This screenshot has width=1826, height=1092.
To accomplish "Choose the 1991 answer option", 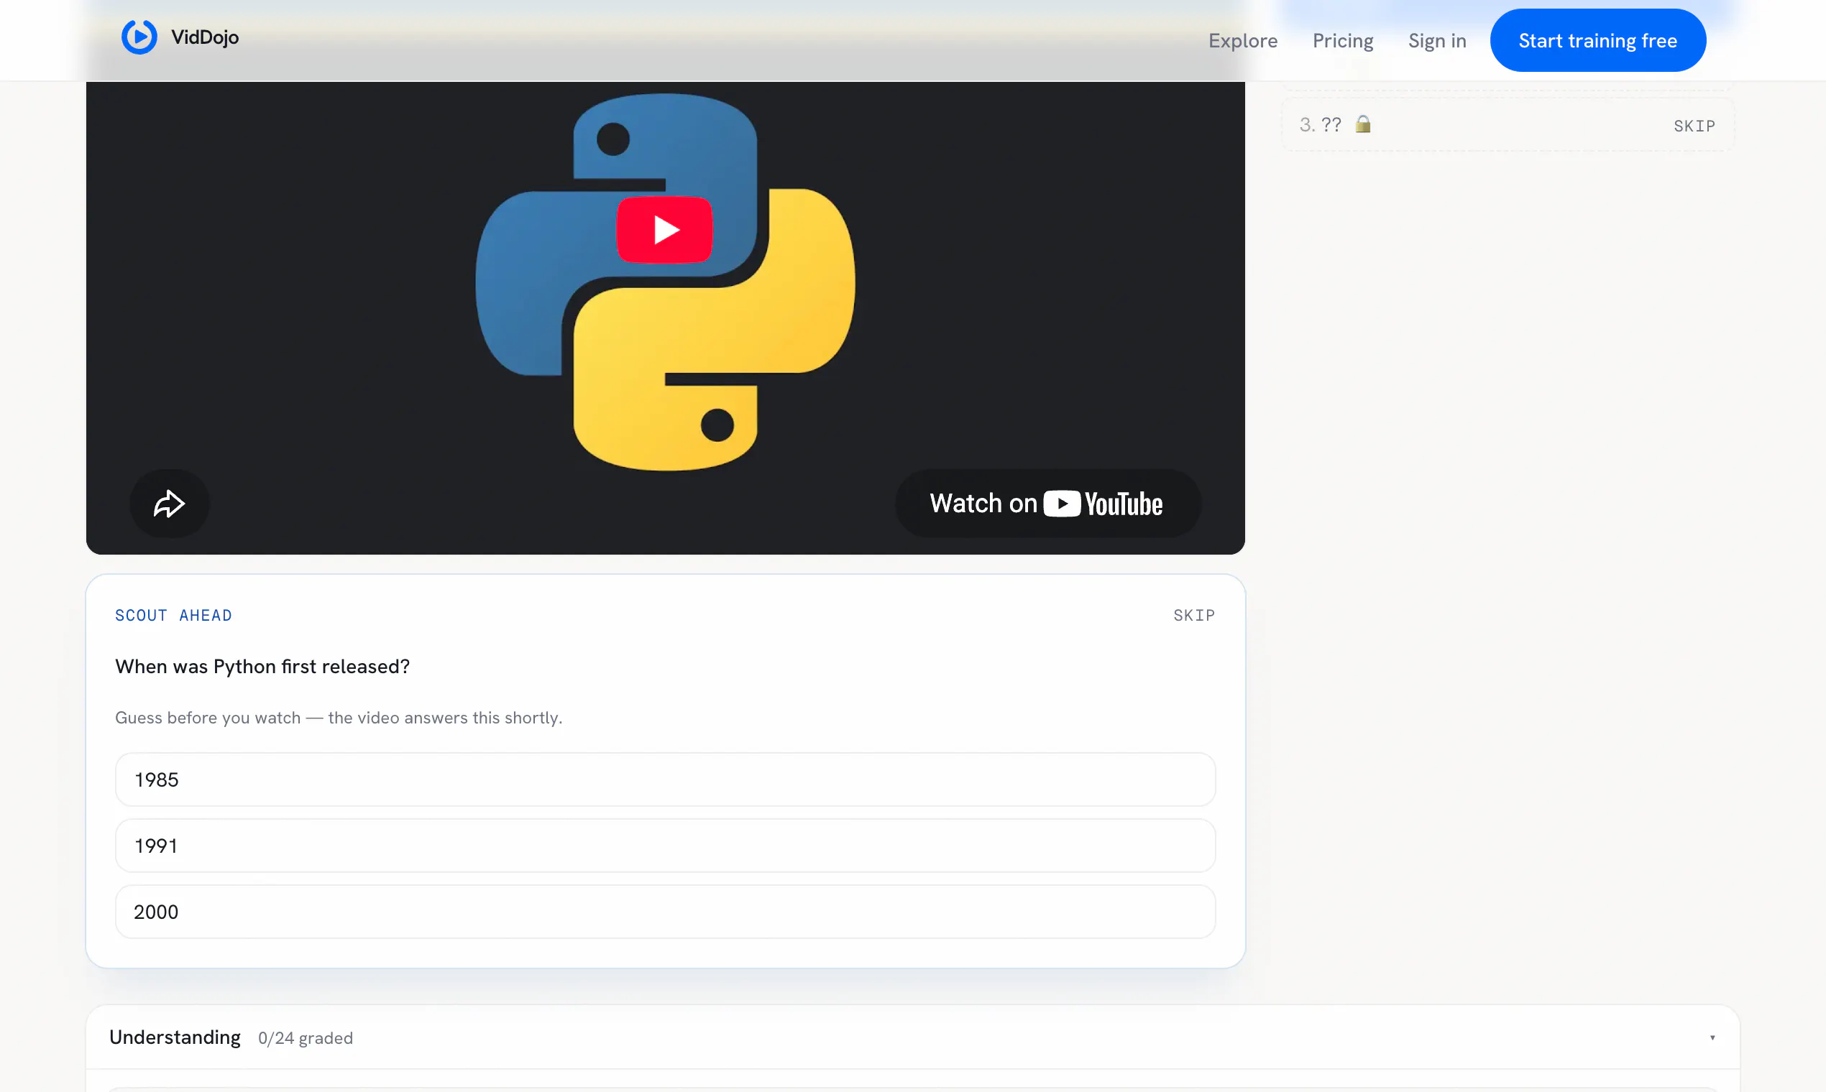I will click(x=665, y=846).
